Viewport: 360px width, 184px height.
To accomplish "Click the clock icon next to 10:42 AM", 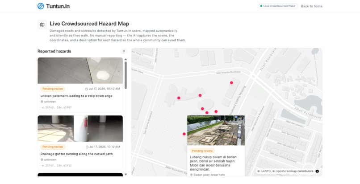I will click(x=87, y=89).
